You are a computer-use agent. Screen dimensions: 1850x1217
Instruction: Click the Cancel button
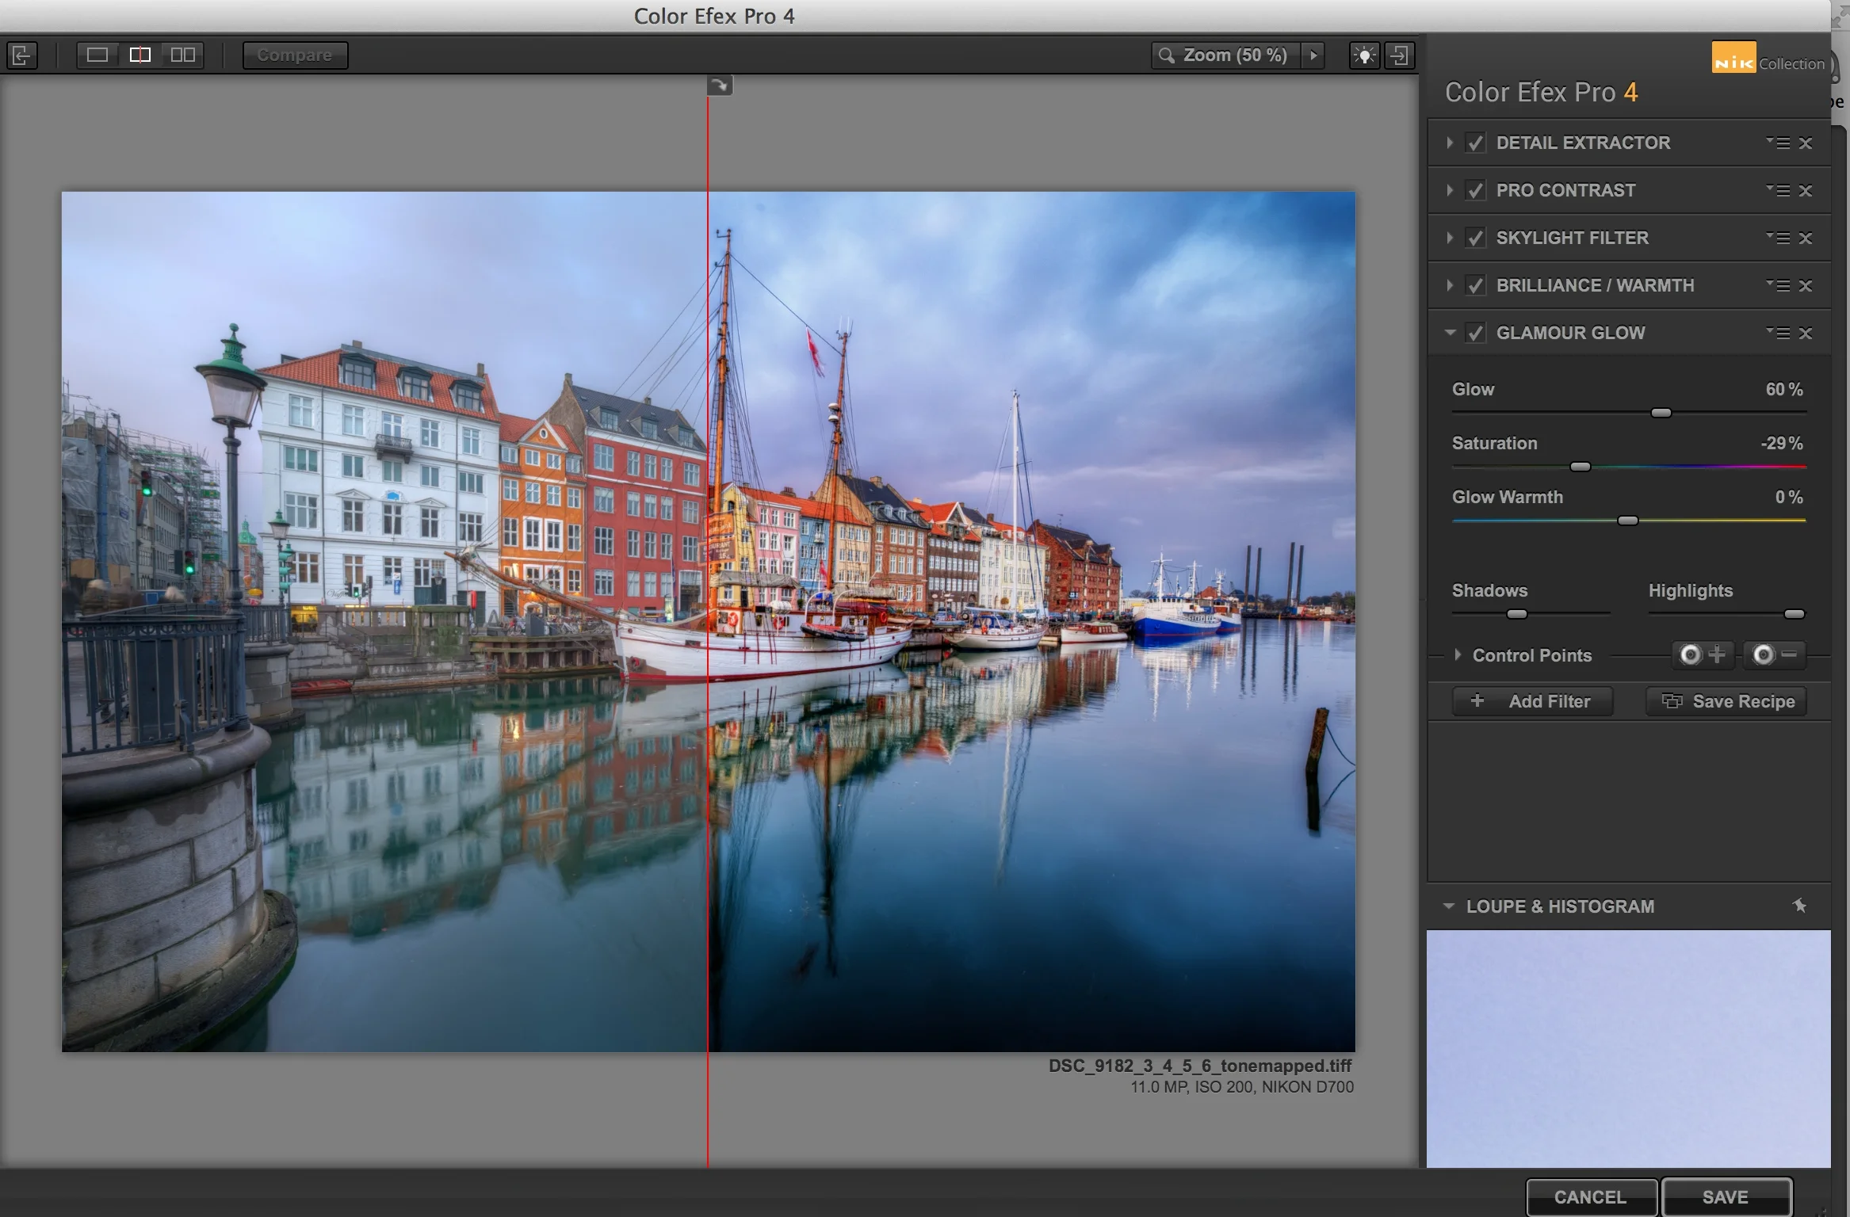point(1591,1197)
